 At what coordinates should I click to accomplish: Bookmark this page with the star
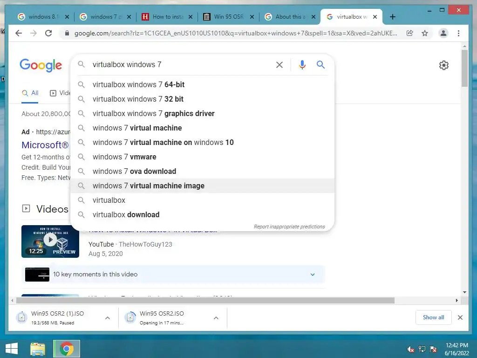click(425, 33)
